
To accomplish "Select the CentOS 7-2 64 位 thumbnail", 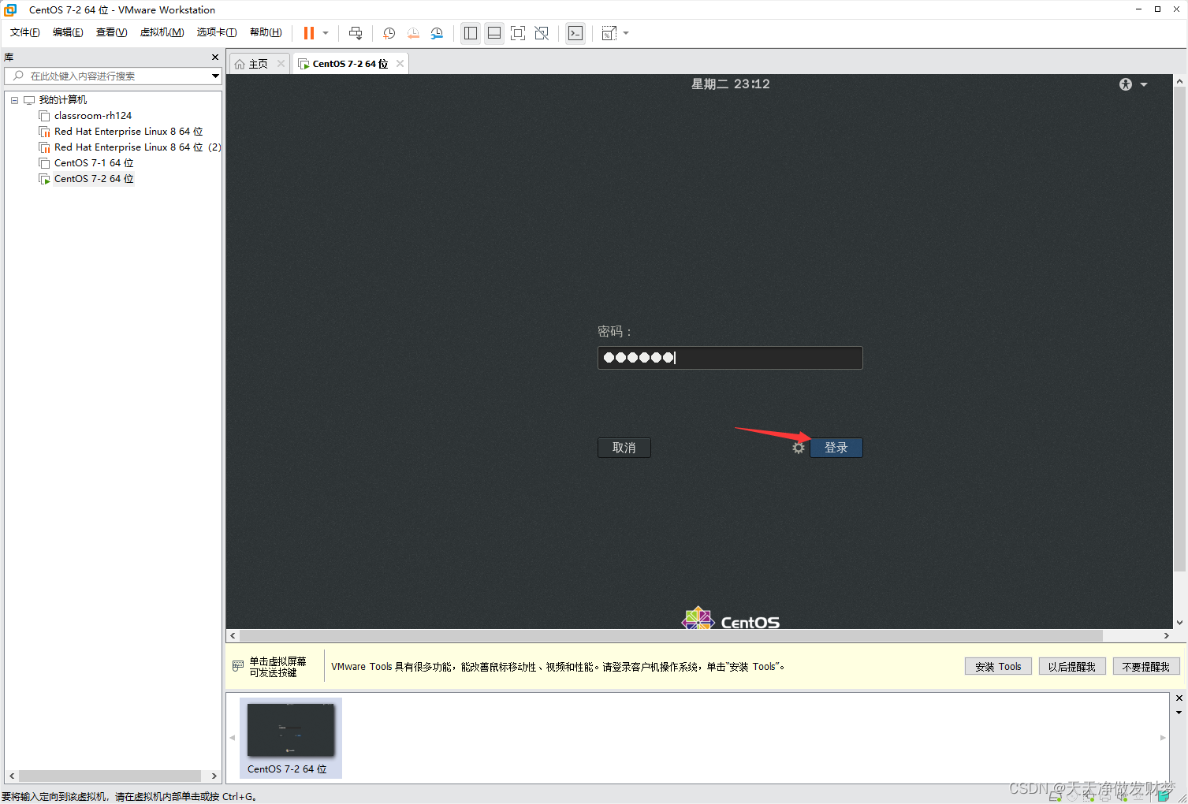I will click(290, 738).
